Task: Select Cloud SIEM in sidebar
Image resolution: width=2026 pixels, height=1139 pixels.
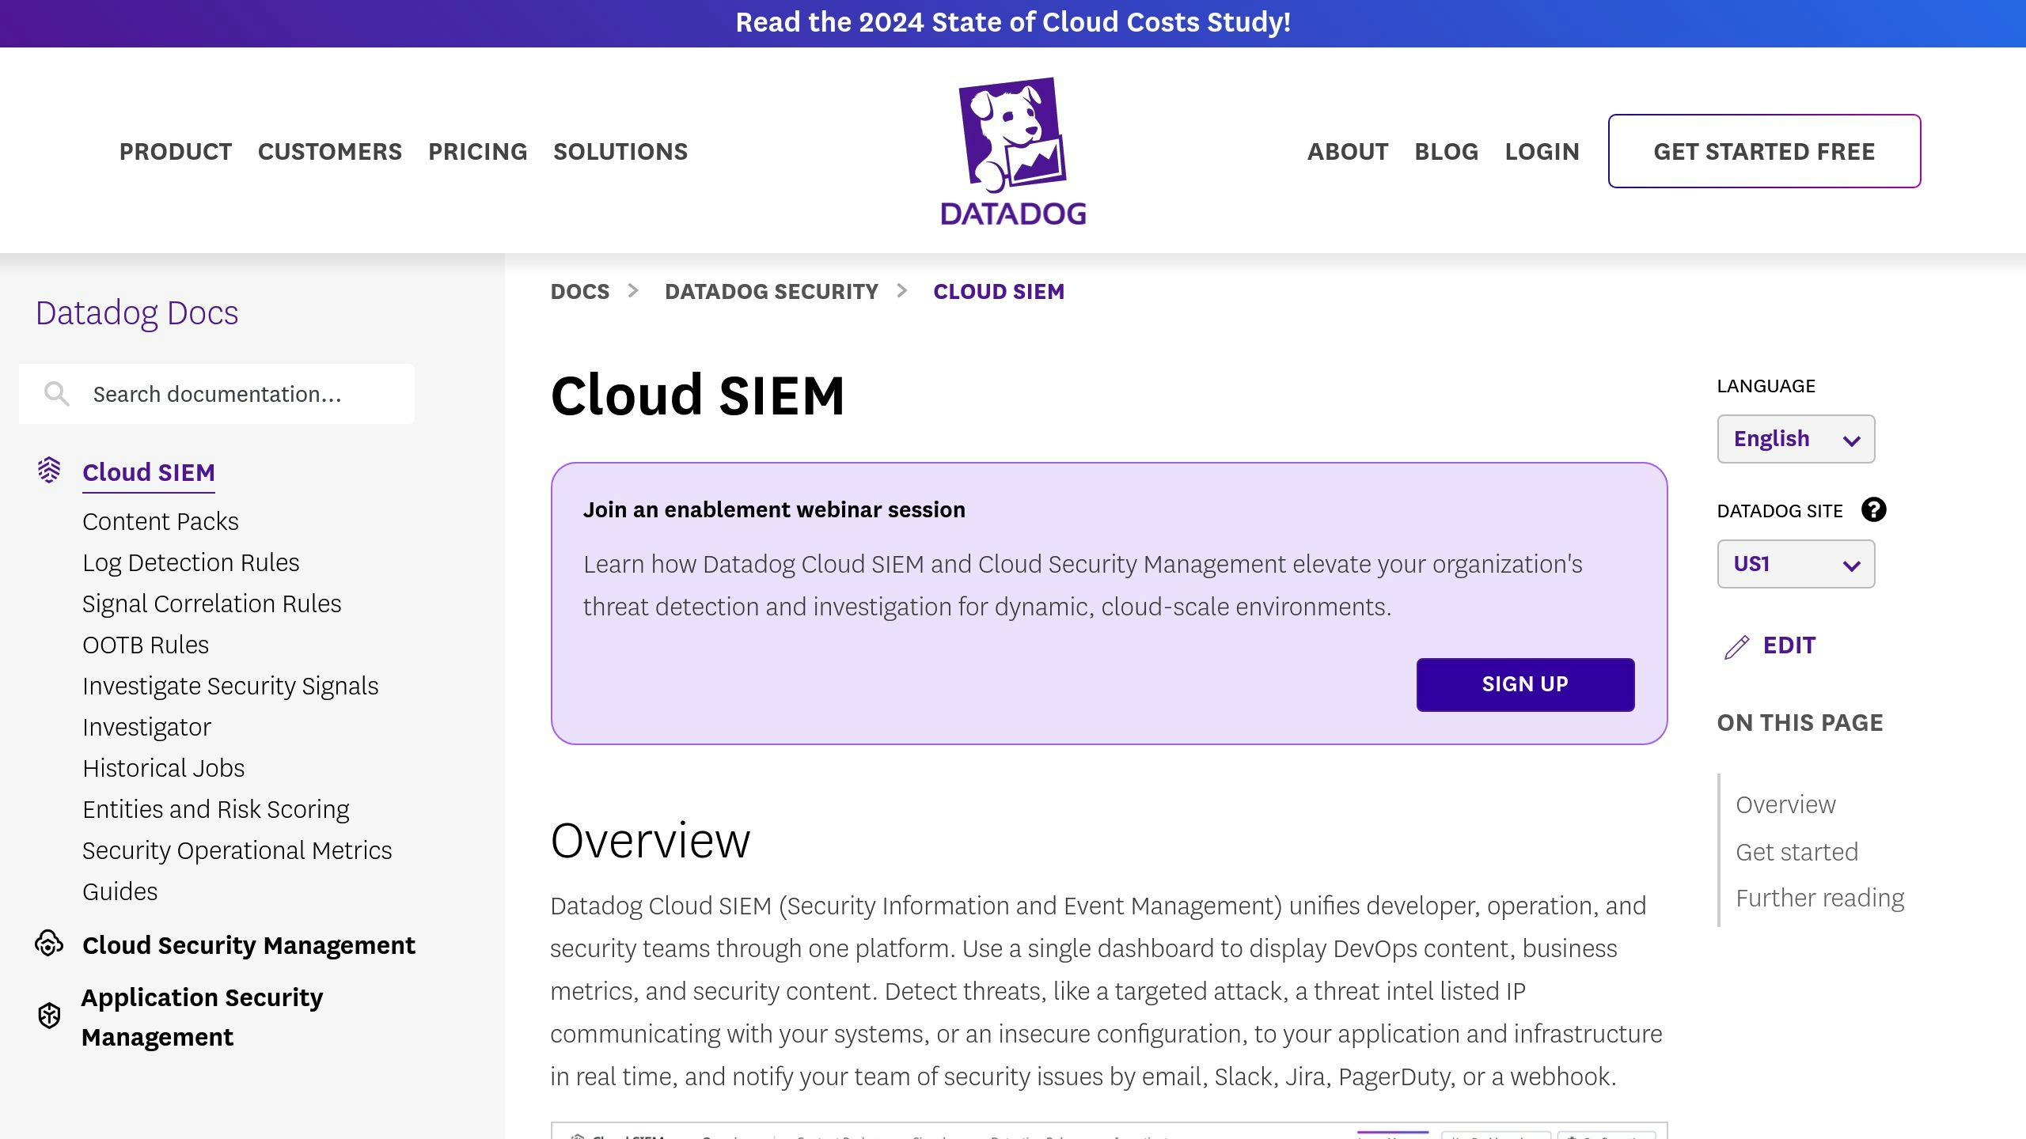Action: [x=149, y=472]
